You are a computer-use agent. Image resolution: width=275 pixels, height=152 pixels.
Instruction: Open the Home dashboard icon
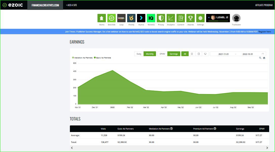click(x=102, y=18)
